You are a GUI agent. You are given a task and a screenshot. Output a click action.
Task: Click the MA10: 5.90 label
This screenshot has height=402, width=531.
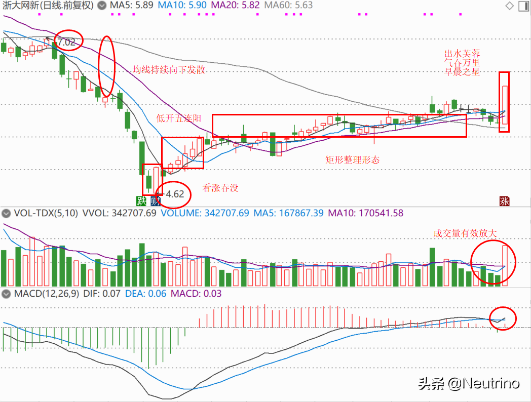[x=182, y=6]
